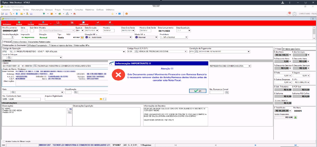Click the magnifier icon next to Rota
Viewport: 317px width, 147px height.
click(x=13, y=92)
